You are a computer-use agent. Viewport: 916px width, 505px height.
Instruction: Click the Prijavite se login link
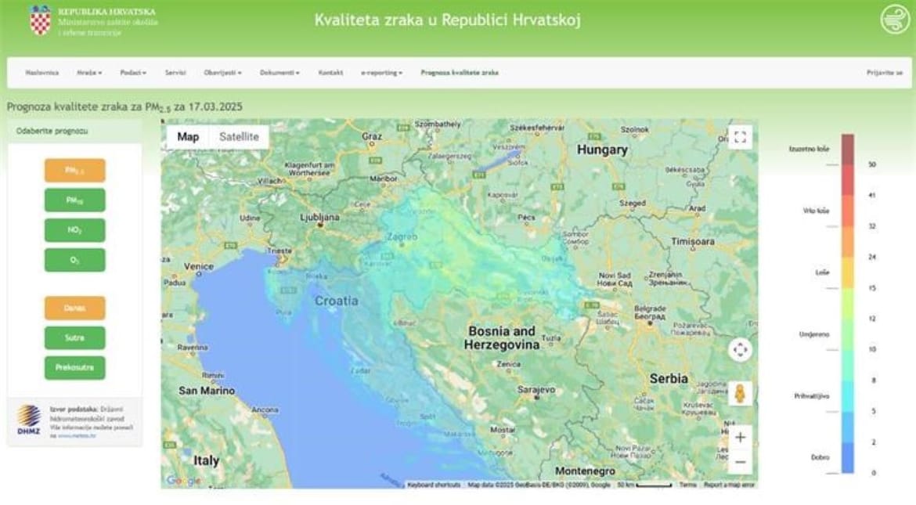tap(884, 73)
